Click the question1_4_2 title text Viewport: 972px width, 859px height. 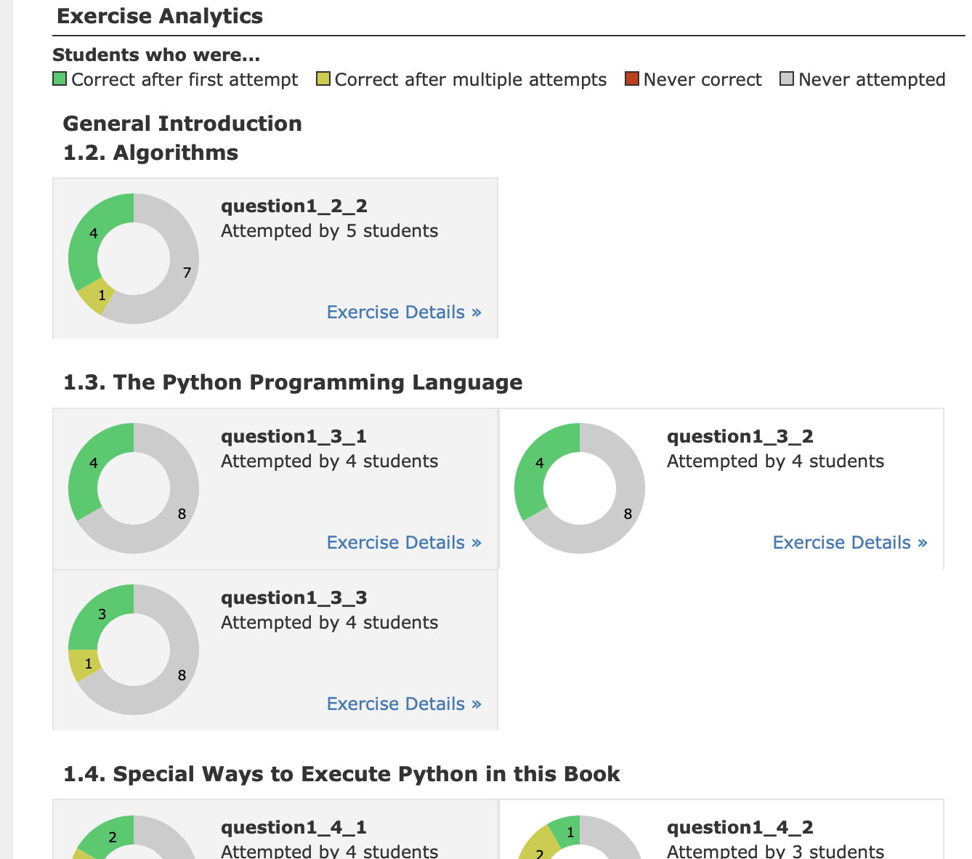[x=740, y=827]
